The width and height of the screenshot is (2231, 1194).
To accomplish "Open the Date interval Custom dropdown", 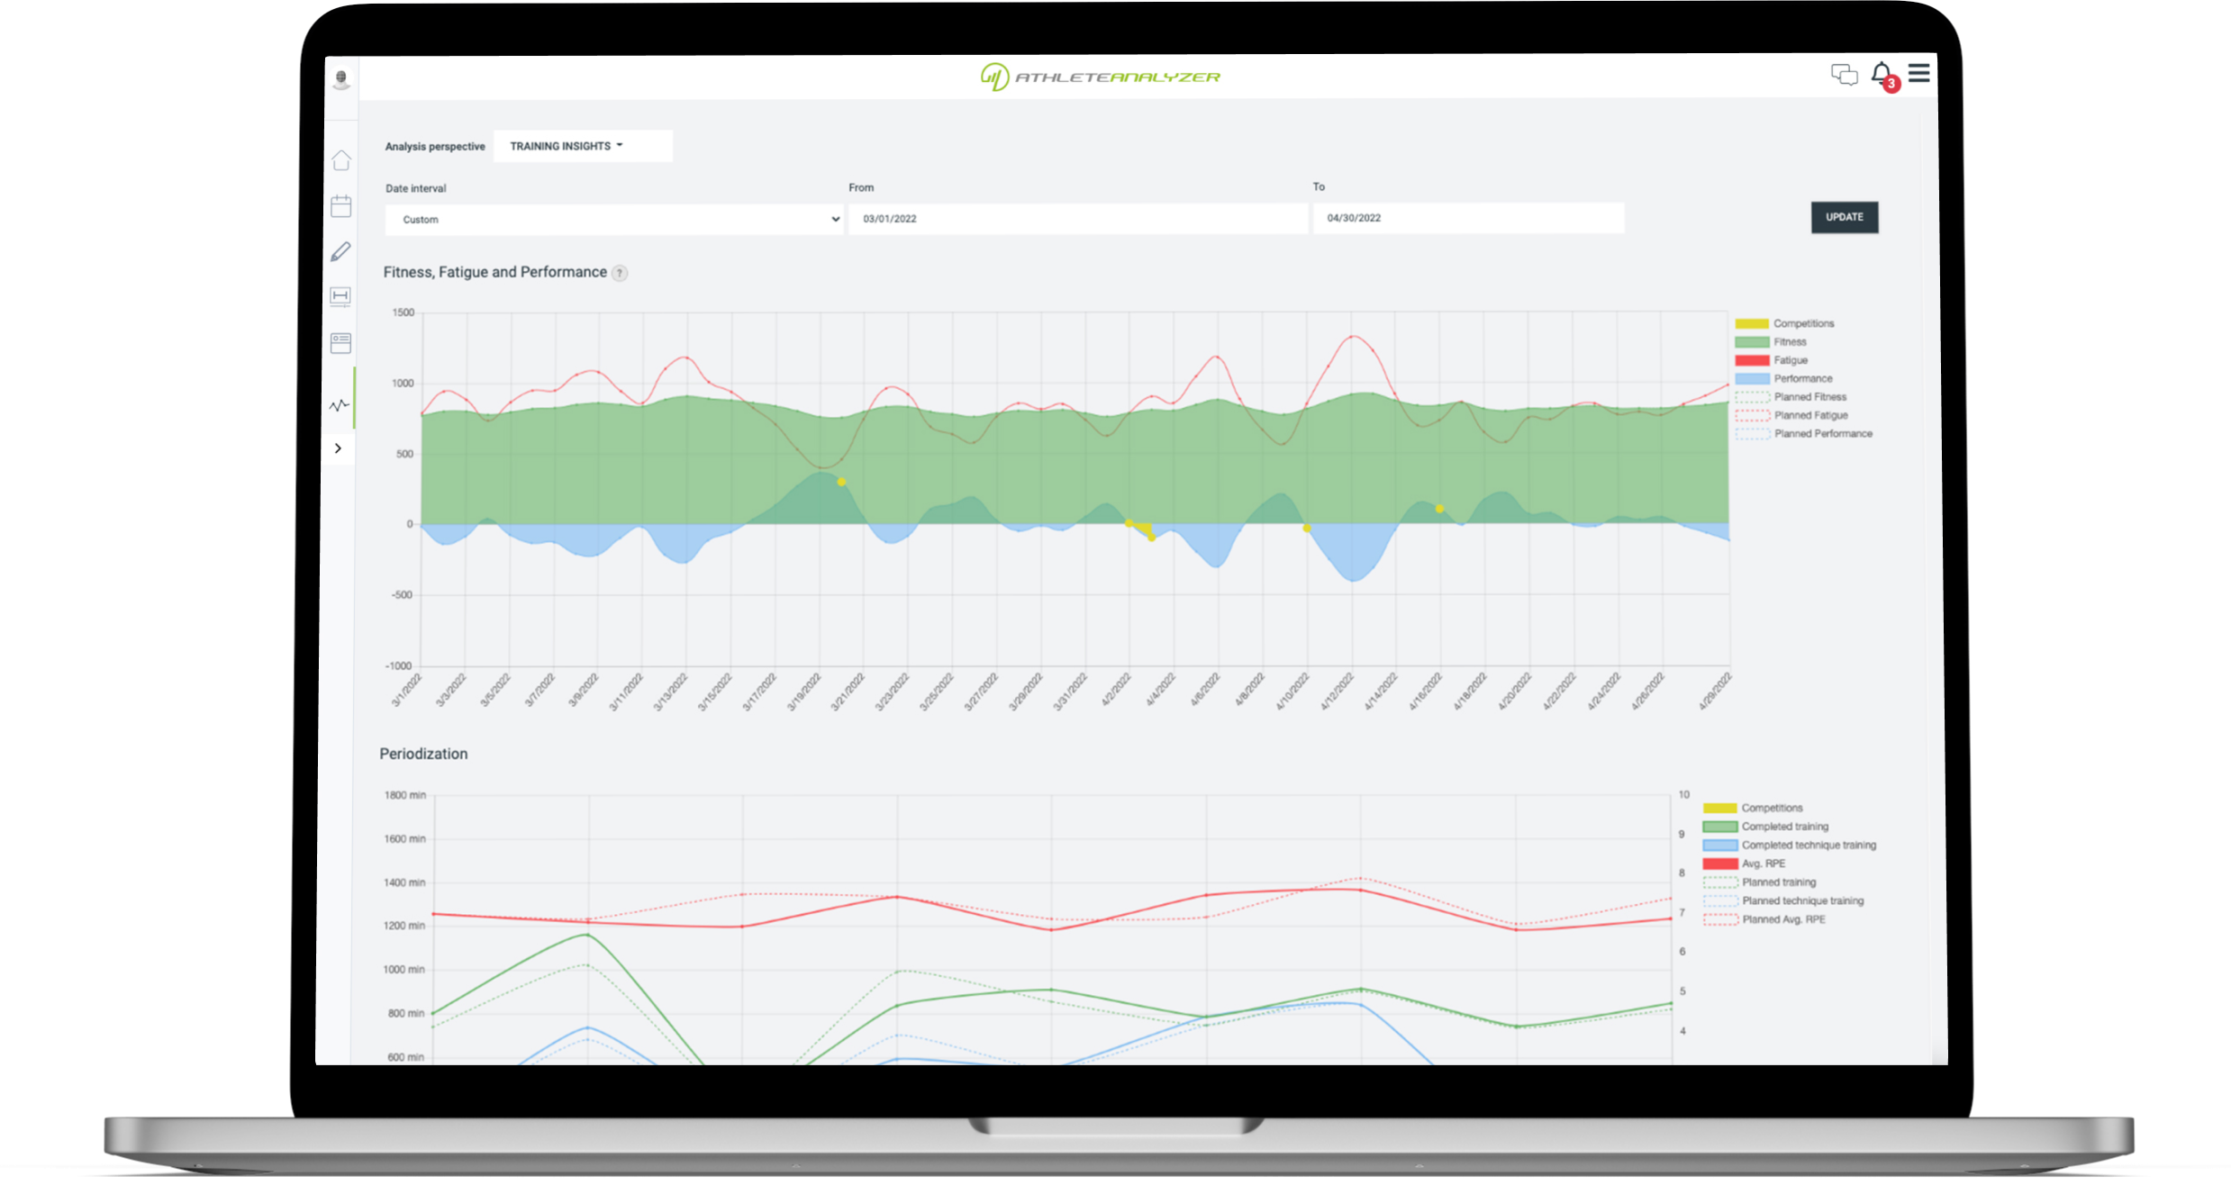I will (613, 220).
